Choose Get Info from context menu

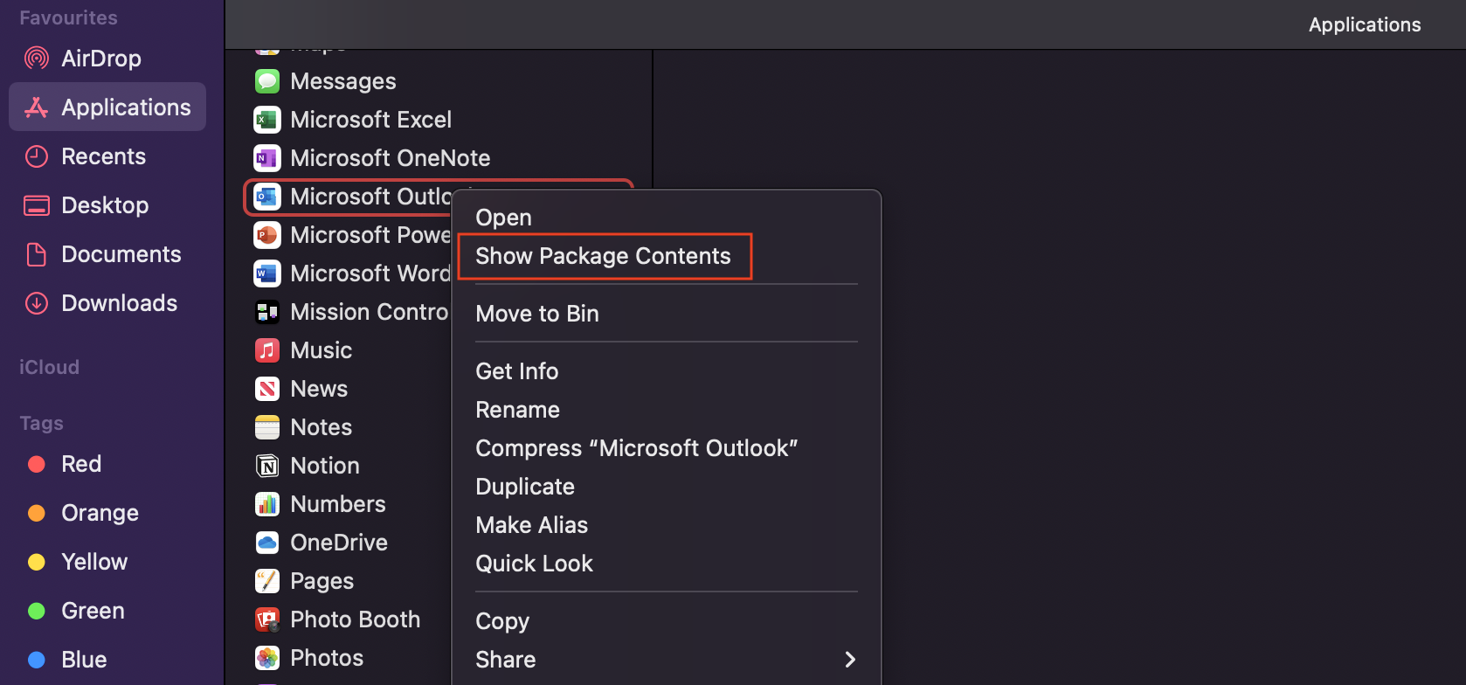tap(516, 371)
